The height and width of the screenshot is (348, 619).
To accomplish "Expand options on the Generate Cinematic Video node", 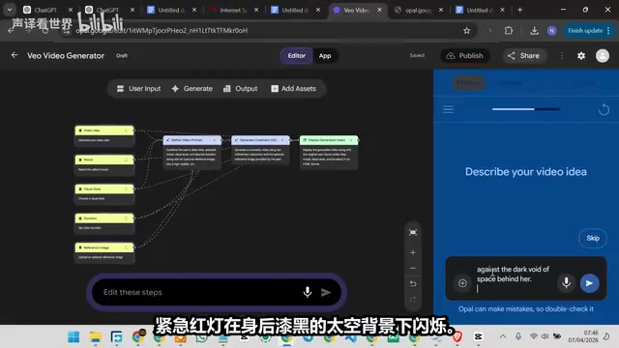I will [282, 140].
